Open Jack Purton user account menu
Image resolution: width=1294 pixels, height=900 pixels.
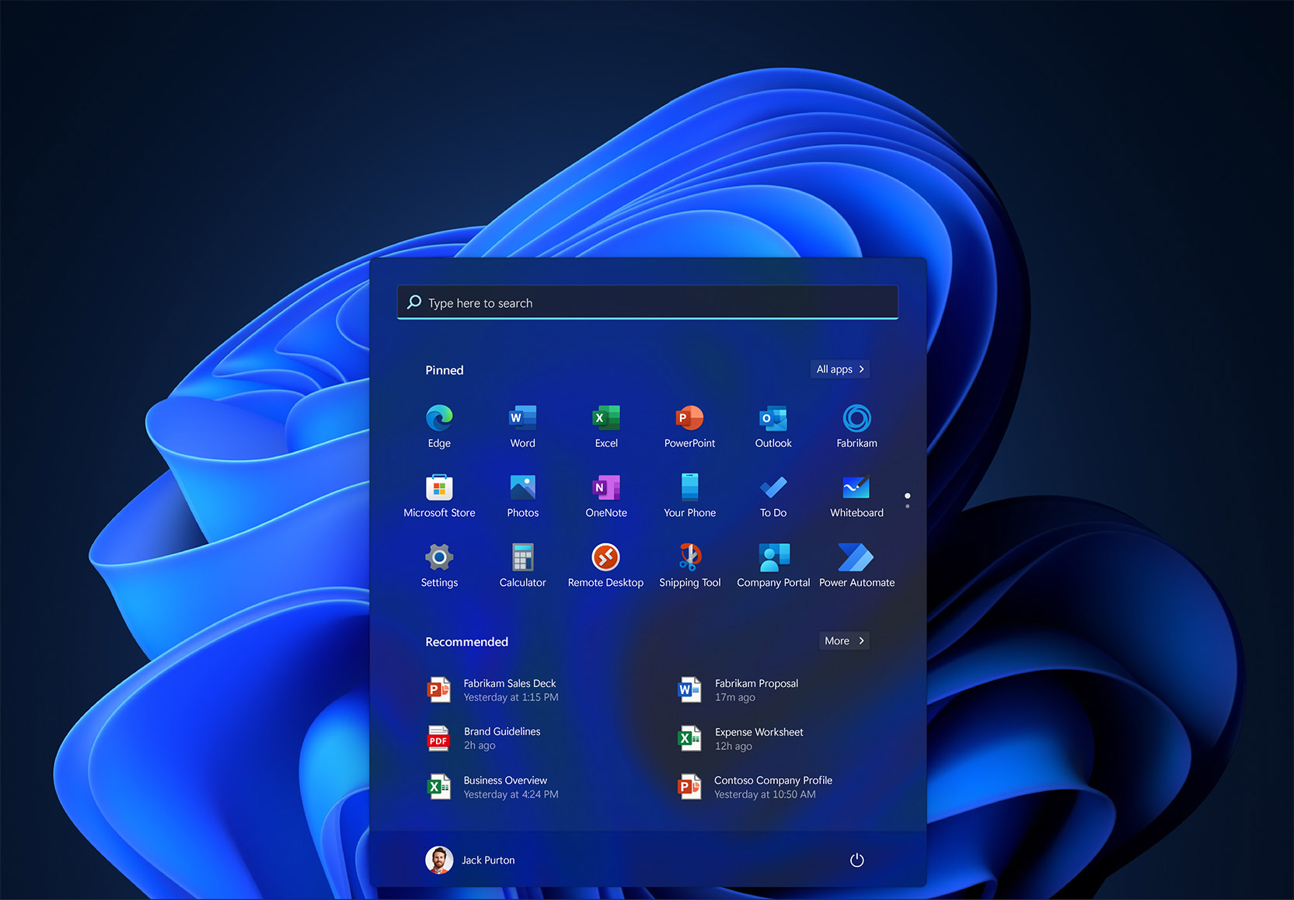point(471,860)
